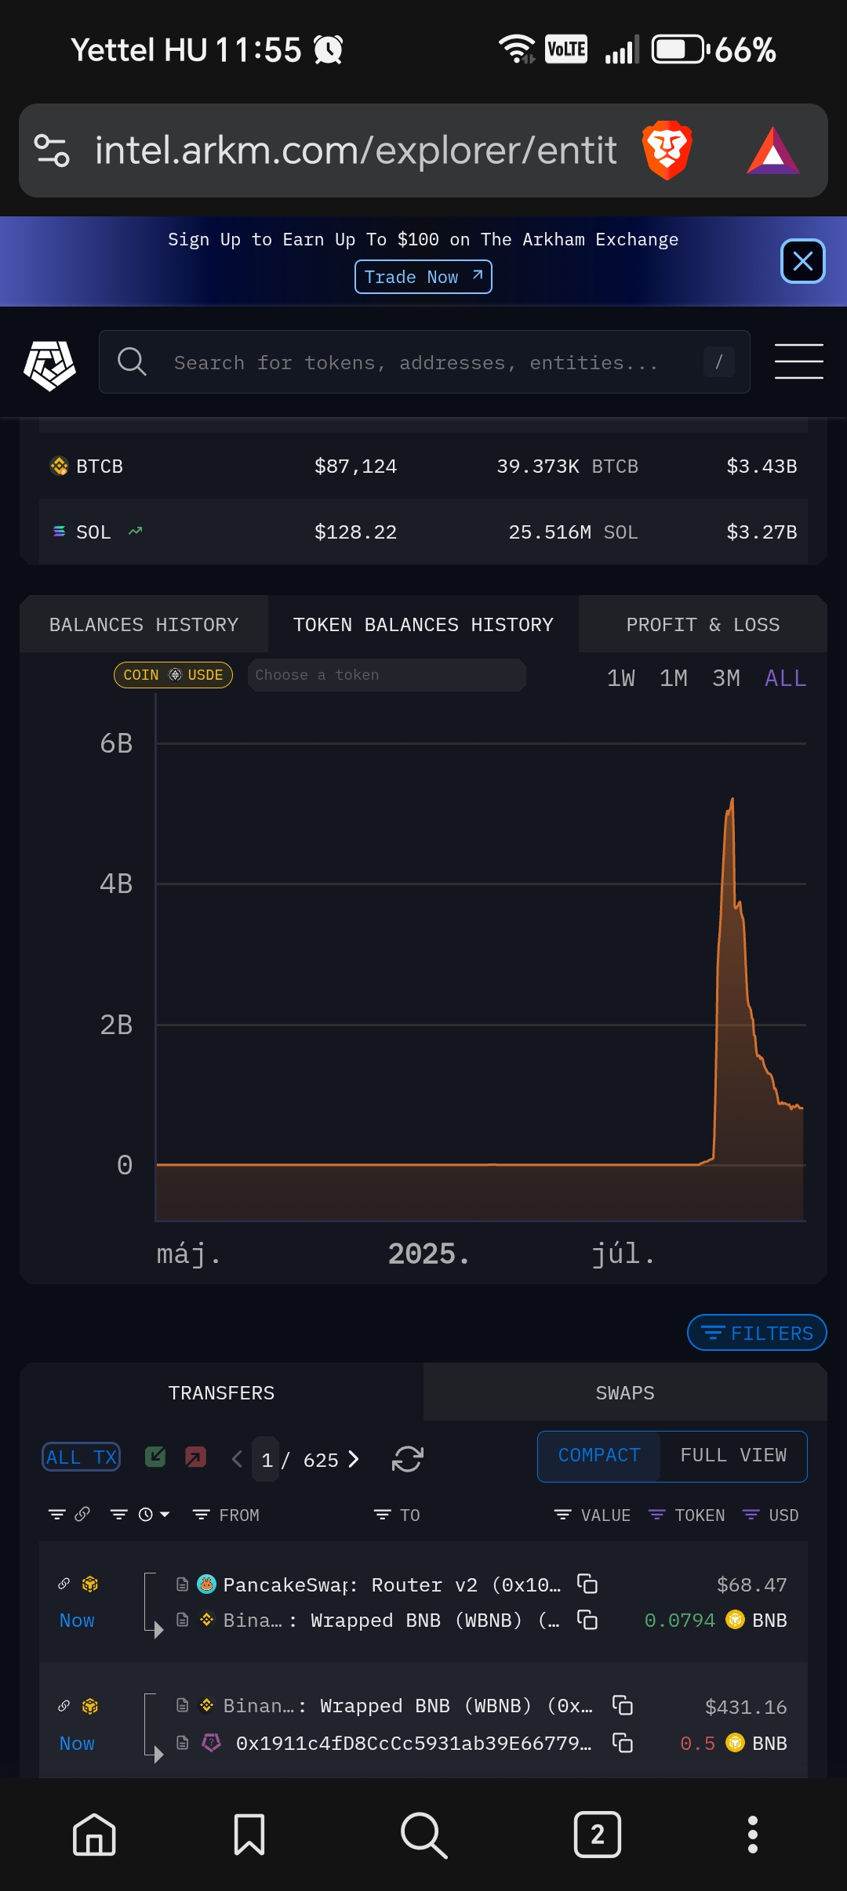Image resolution: width=847 pixels, height=1891 pixels.
Task: Select the SOL token row label
Action: click(93, 532)
